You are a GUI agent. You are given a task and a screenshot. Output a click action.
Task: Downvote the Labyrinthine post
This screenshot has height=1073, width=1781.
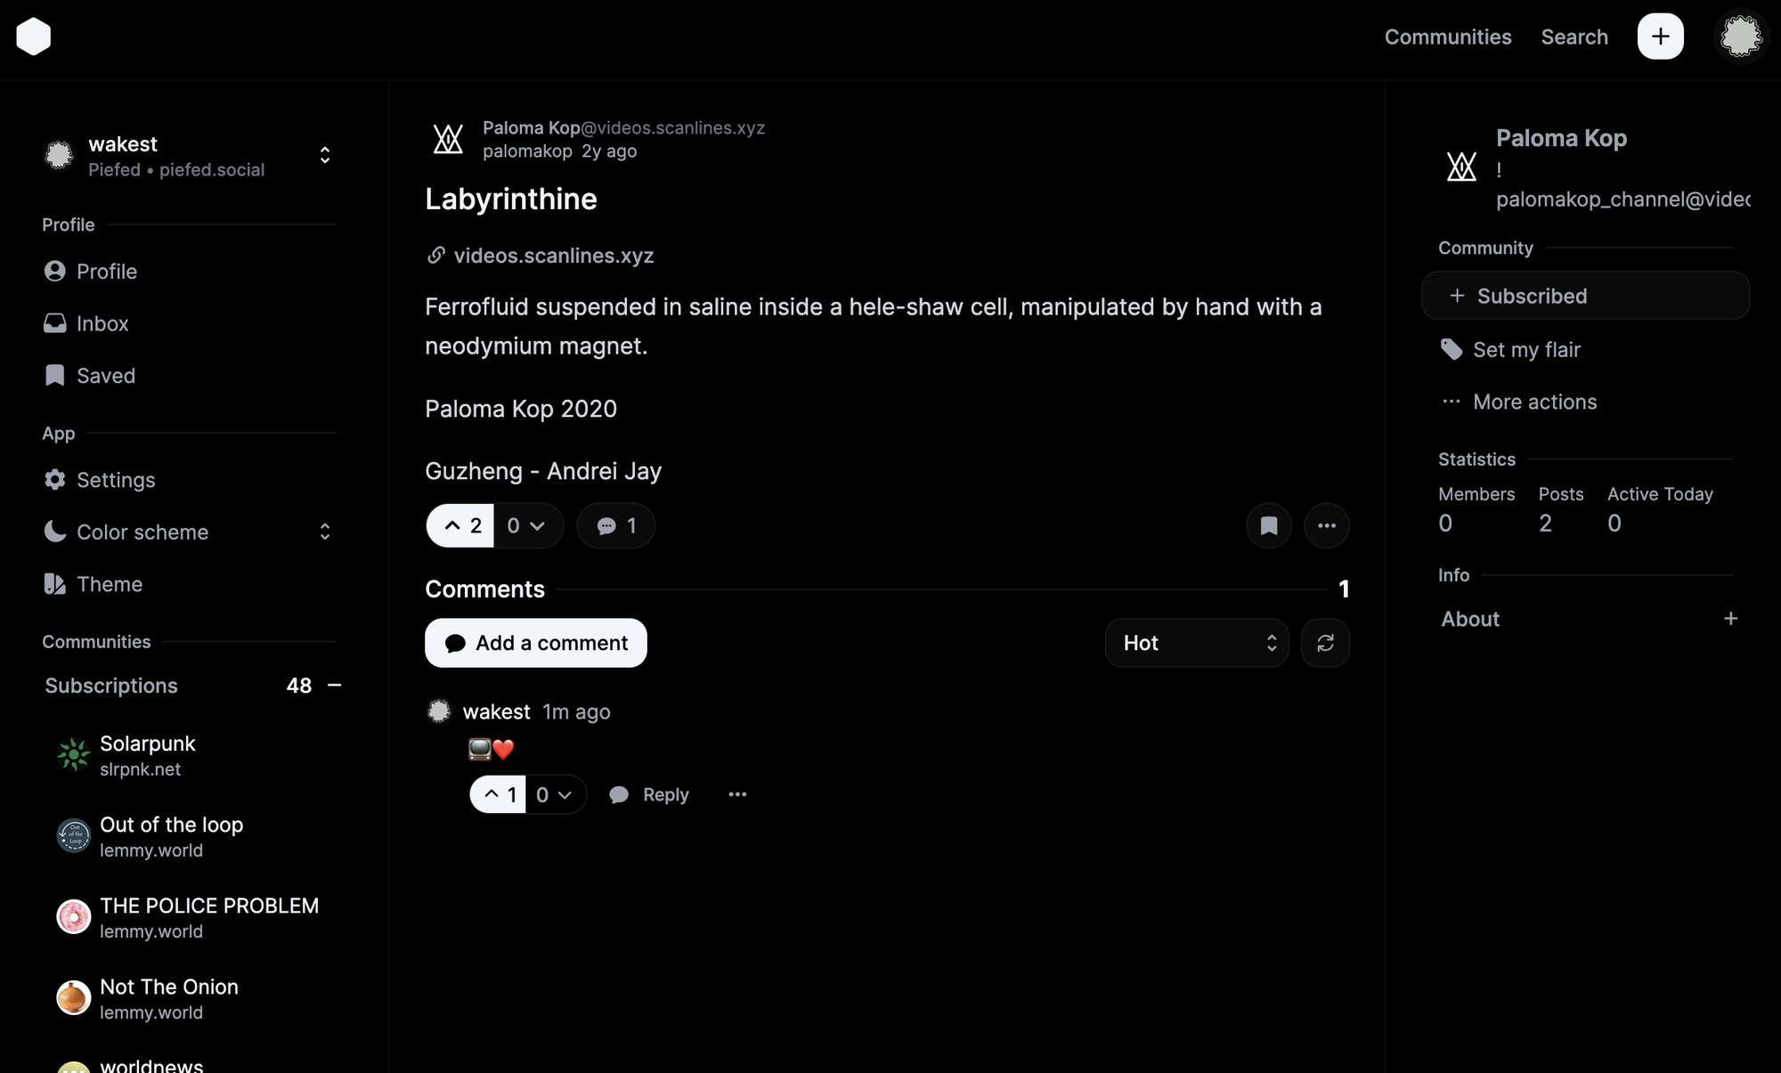tap(528, 525)
